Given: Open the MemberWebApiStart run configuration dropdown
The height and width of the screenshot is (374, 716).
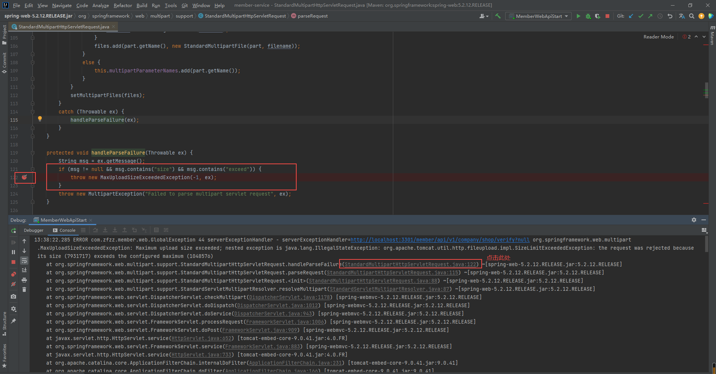Looking at the screenshot, I should point(538,16).
